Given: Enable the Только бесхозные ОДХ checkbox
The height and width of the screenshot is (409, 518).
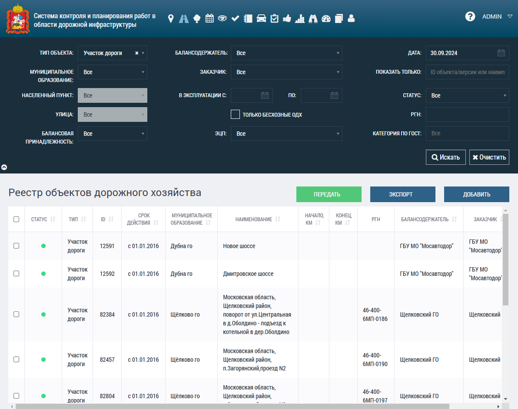Looking at the screenshot, I should (235, 115).
